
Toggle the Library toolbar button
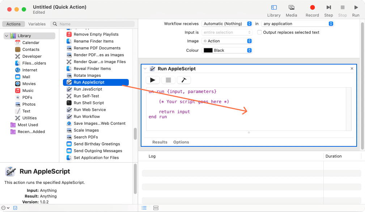pos(274,11)
